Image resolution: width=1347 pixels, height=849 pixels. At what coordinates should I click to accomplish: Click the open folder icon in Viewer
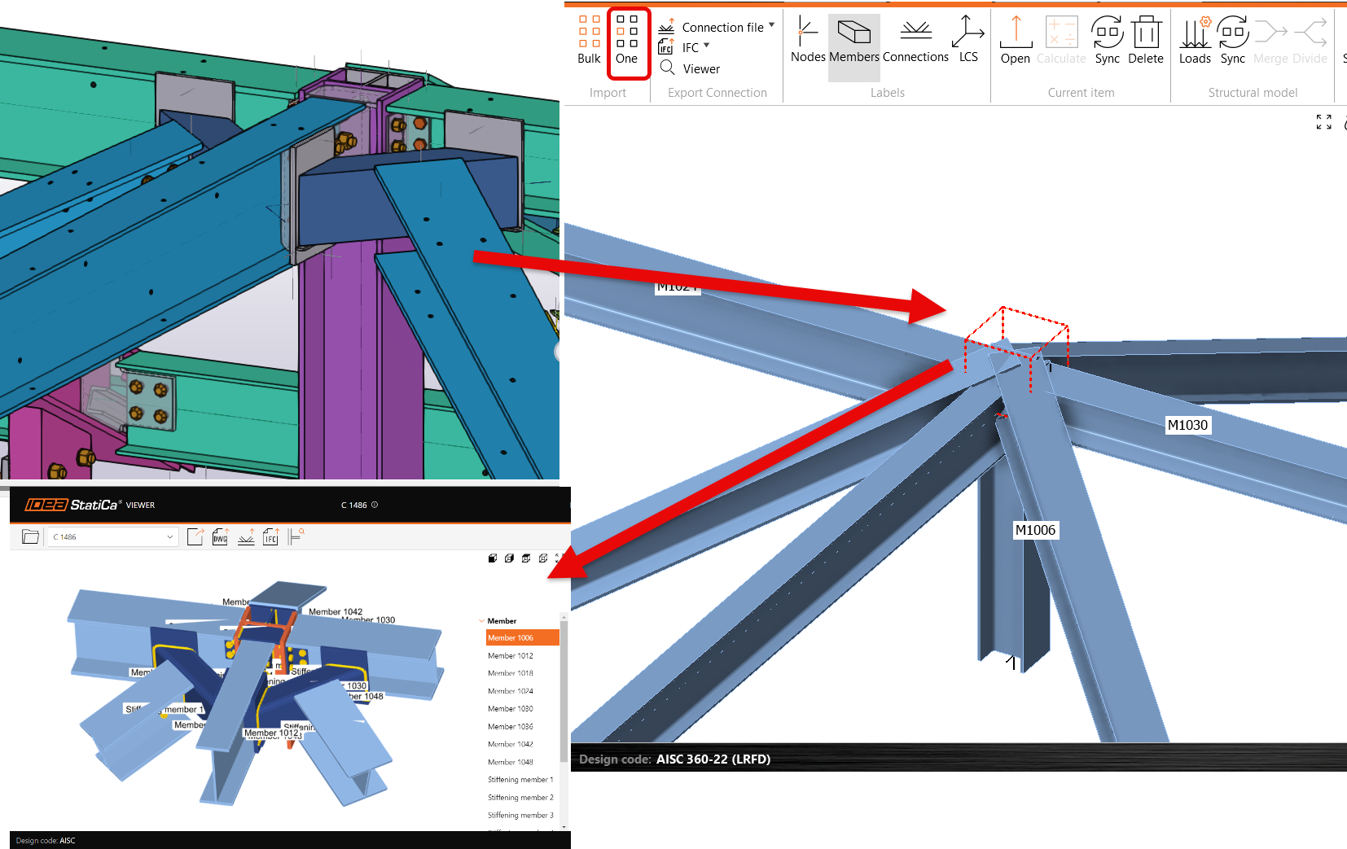pyautogui.click(x=30, y=536)
